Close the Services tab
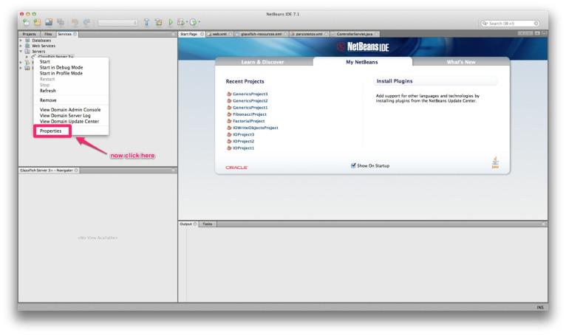This screenshot has height=335, width=566. pyautogui.click(x=75, y=34)
